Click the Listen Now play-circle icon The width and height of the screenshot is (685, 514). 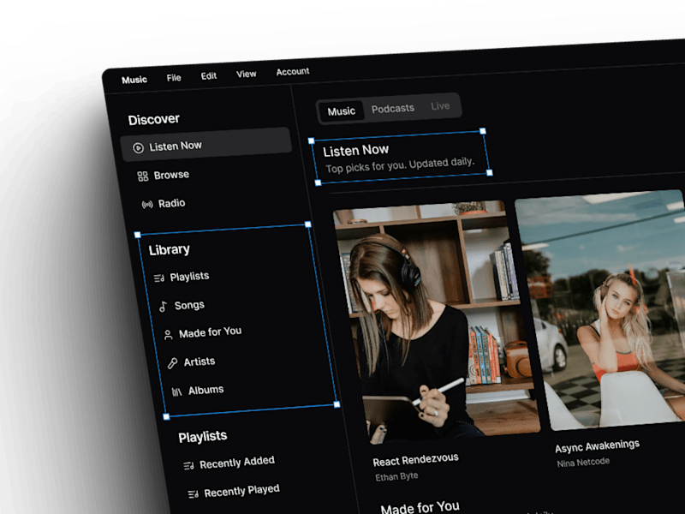[x=138, y=148]
